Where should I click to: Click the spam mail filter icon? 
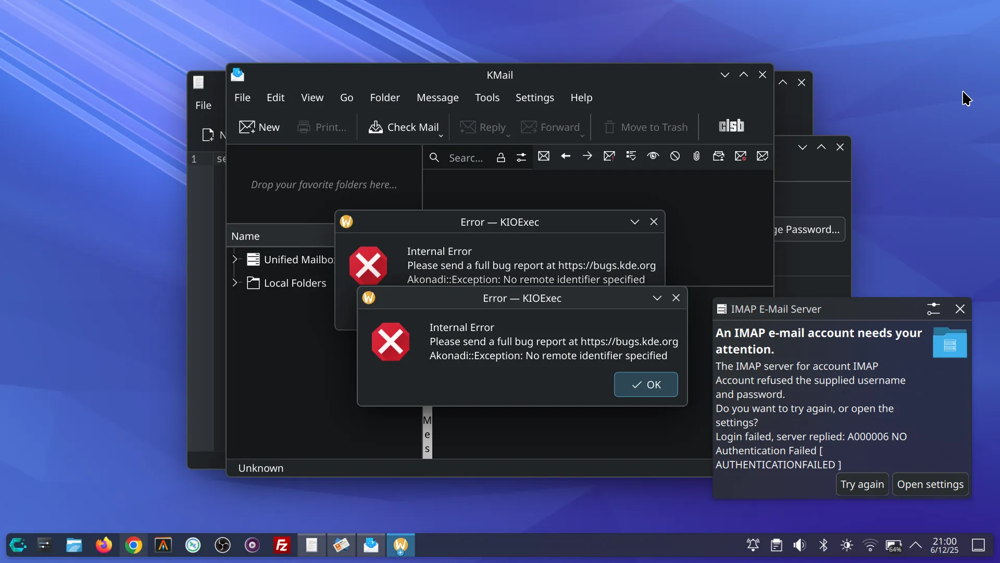tap(740, 156)
